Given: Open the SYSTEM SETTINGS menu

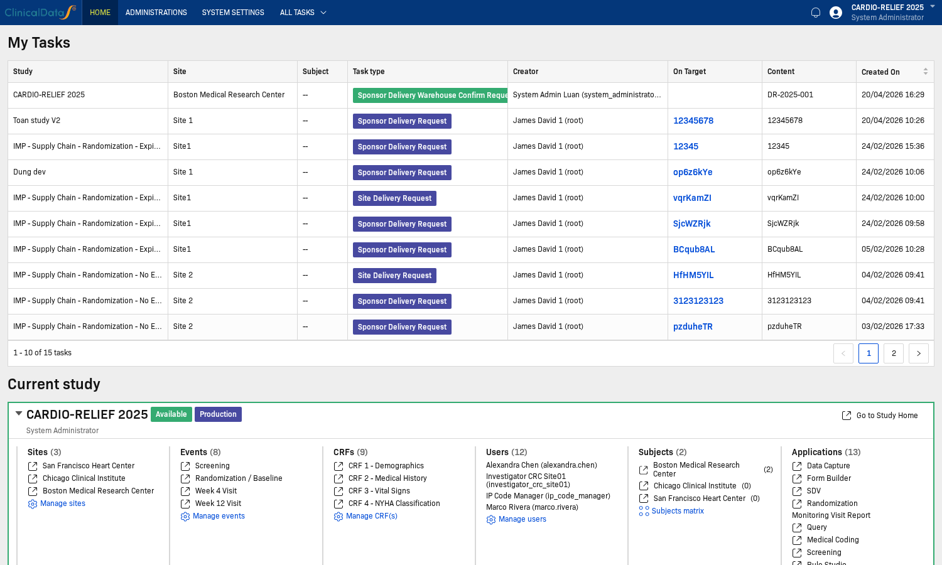Looking at the screenshot, I should click(x=233, y=13).
